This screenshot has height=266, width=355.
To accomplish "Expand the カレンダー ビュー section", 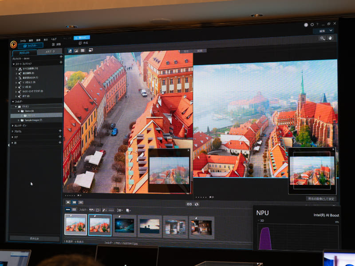I will click(12, 125).
